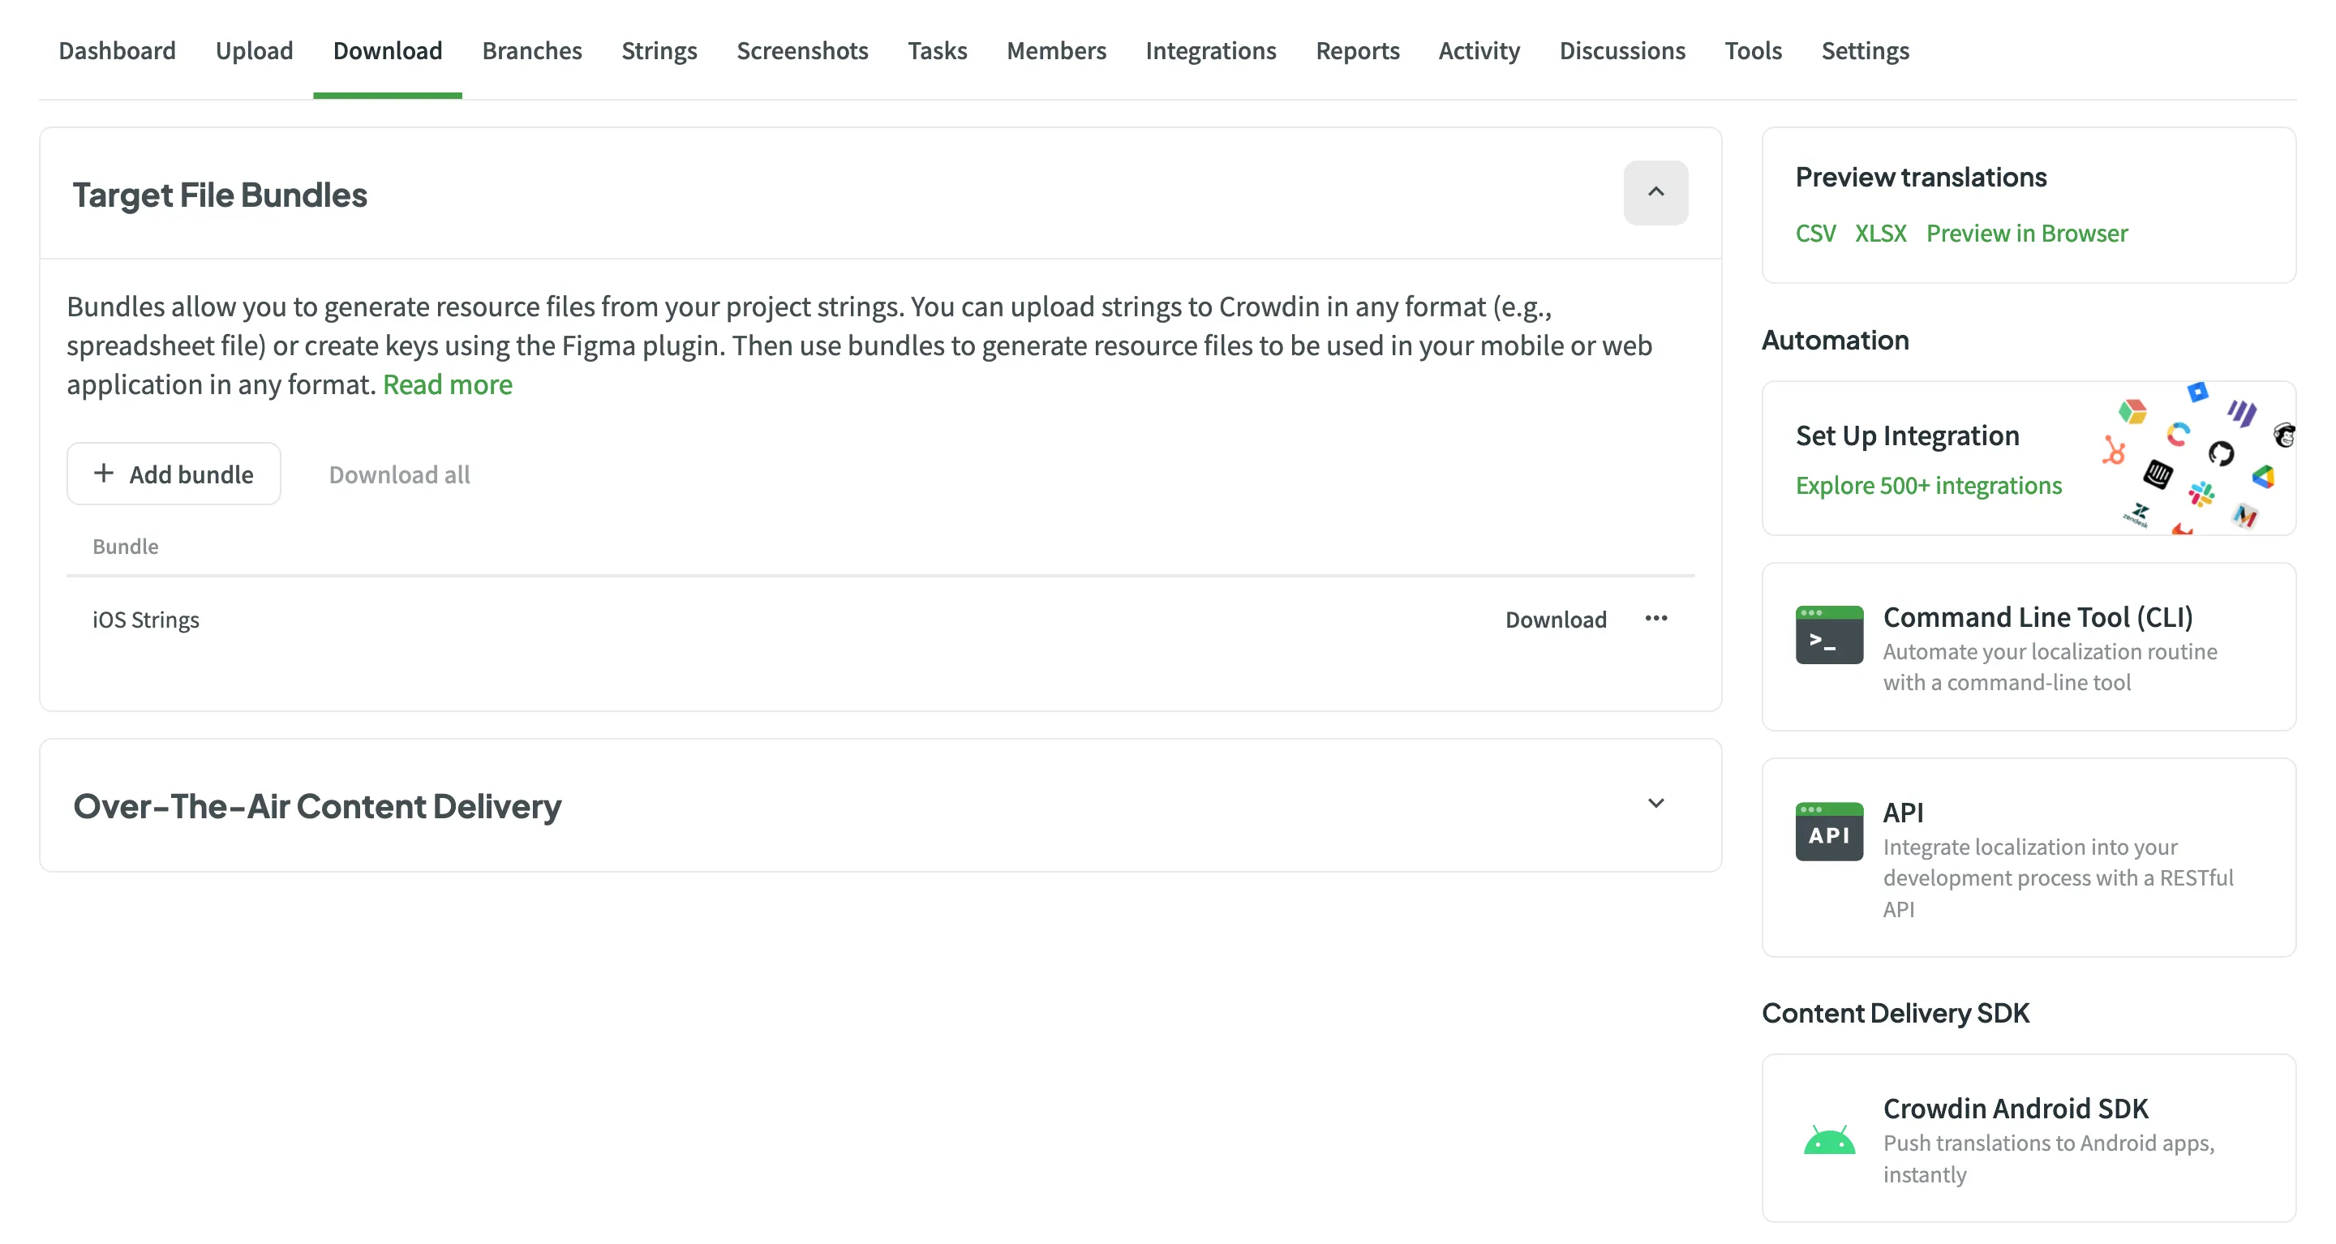
Task: Follow Explore 500+ integrations link
Action: tap(1928, 486)
